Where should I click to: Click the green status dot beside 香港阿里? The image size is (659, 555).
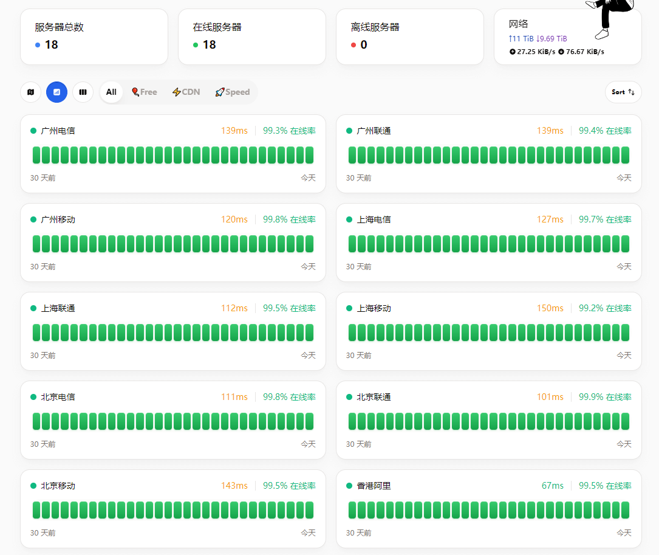click(x=349, y=486)
